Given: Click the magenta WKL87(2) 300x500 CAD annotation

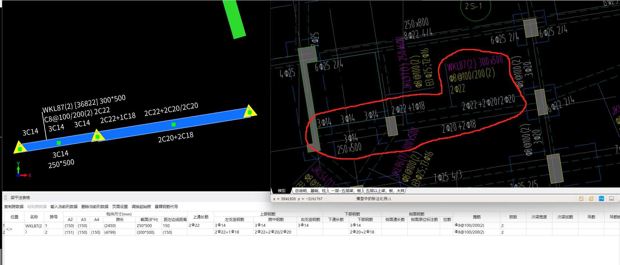Looking at the screenshot, I should pyautogui.click(x=475, y=63).
